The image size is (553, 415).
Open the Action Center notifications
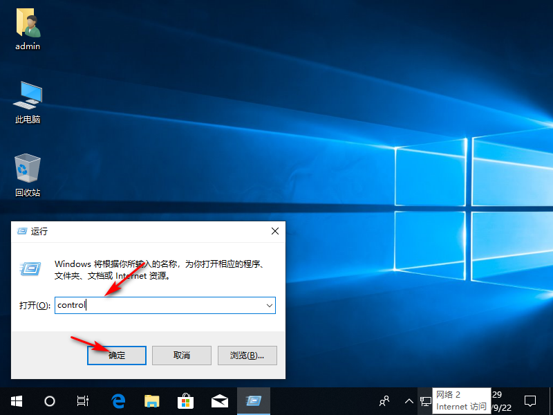pos(529,401)
